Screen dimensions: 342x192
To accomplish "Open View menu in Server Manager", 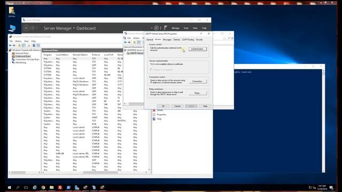I will click(195, 28).
